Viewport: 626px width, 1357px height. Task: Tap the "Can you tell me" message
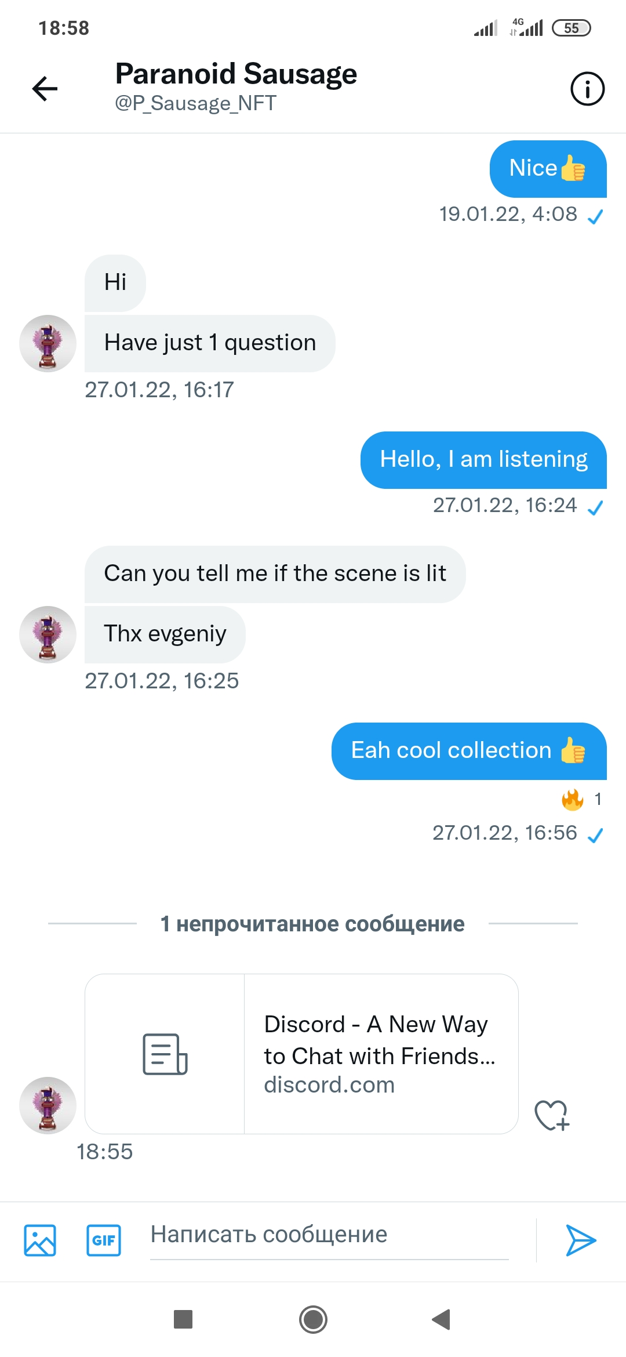275,574
